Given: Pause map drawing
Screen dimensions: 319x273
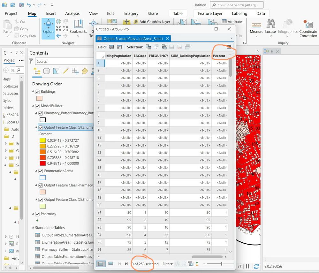Looking at the screenshot, I should click(x=247, y=266).
